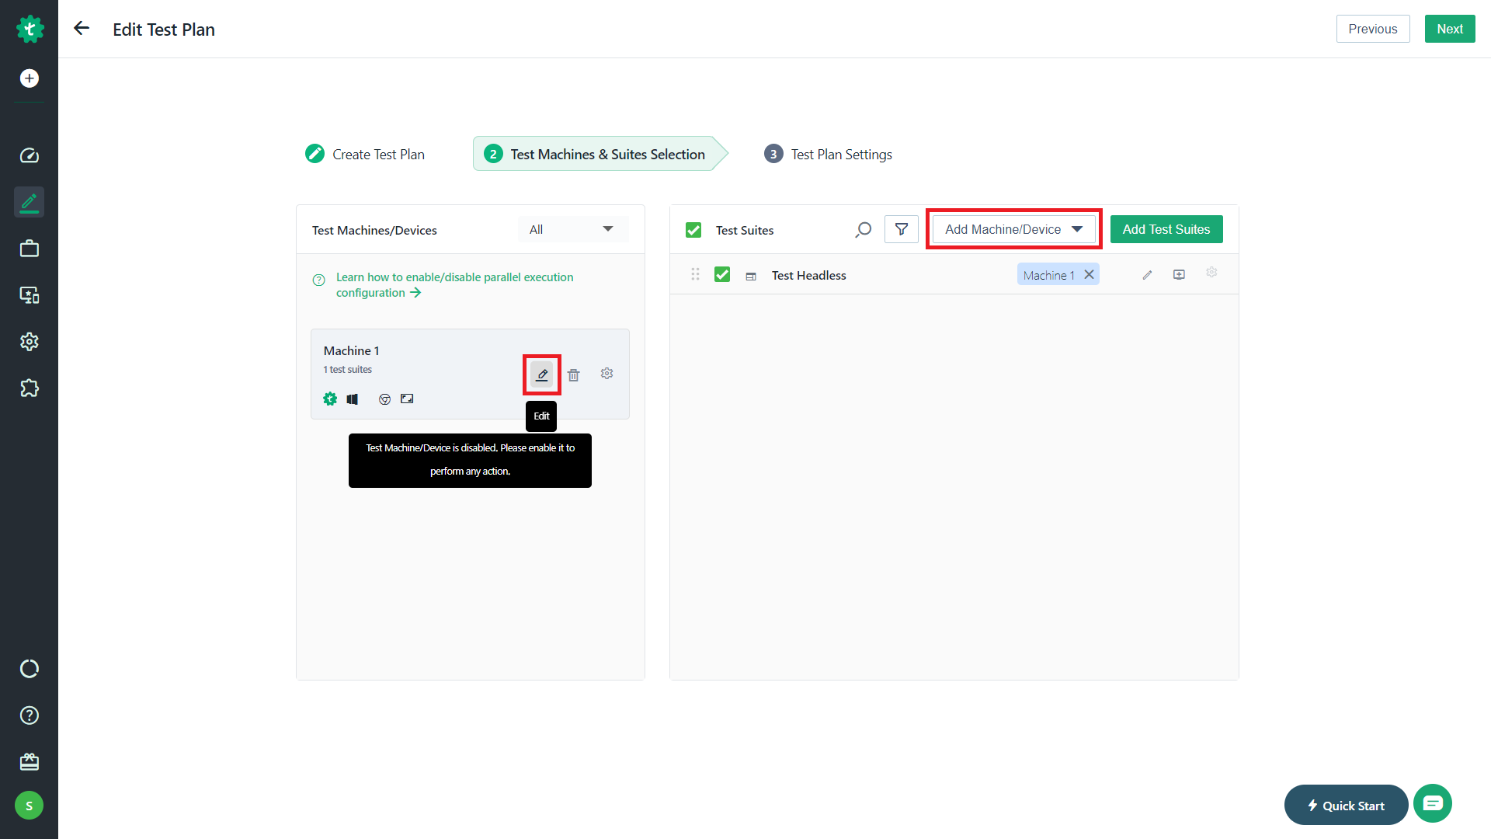Click the search icon in Test Suites

coord(863,230)
